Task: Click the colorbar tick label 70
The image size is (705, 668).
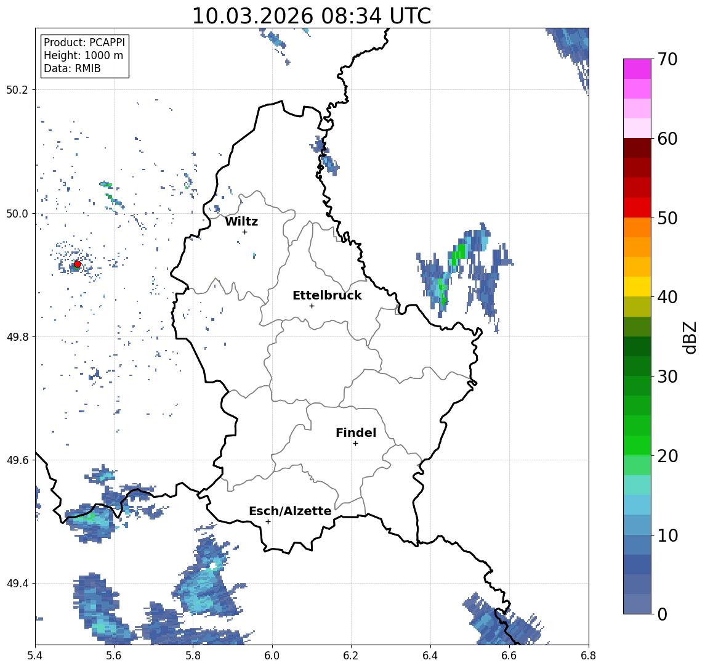Action: point(667,59)
